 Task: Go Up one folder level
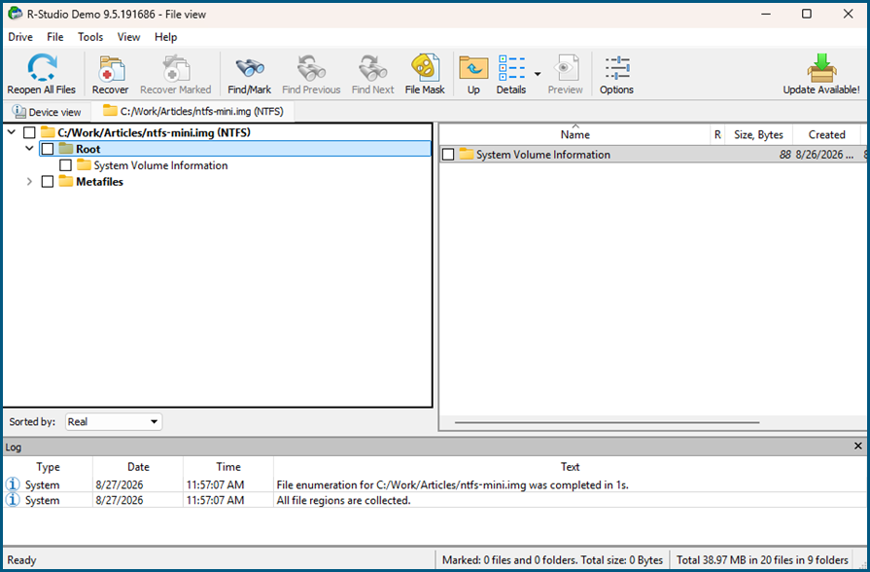click(x=473, y=68)
